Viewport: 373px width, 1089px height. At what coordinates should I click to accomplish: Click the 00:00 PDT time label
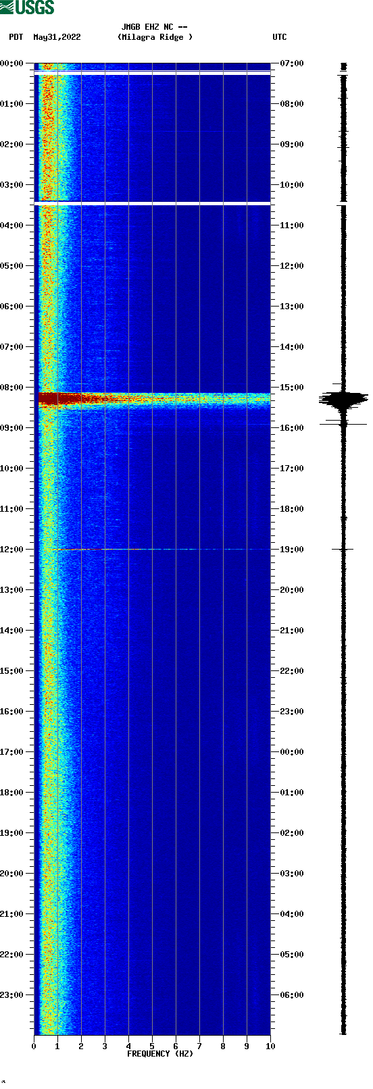coord(11,63)
